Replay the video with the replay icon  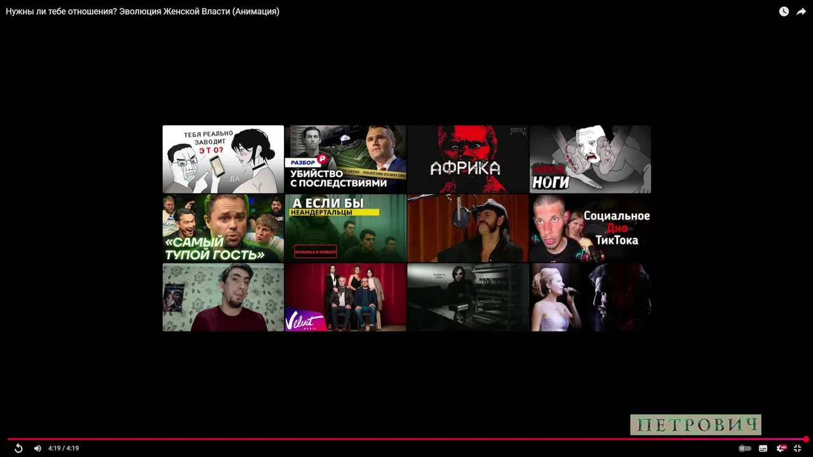coord(18,448)
